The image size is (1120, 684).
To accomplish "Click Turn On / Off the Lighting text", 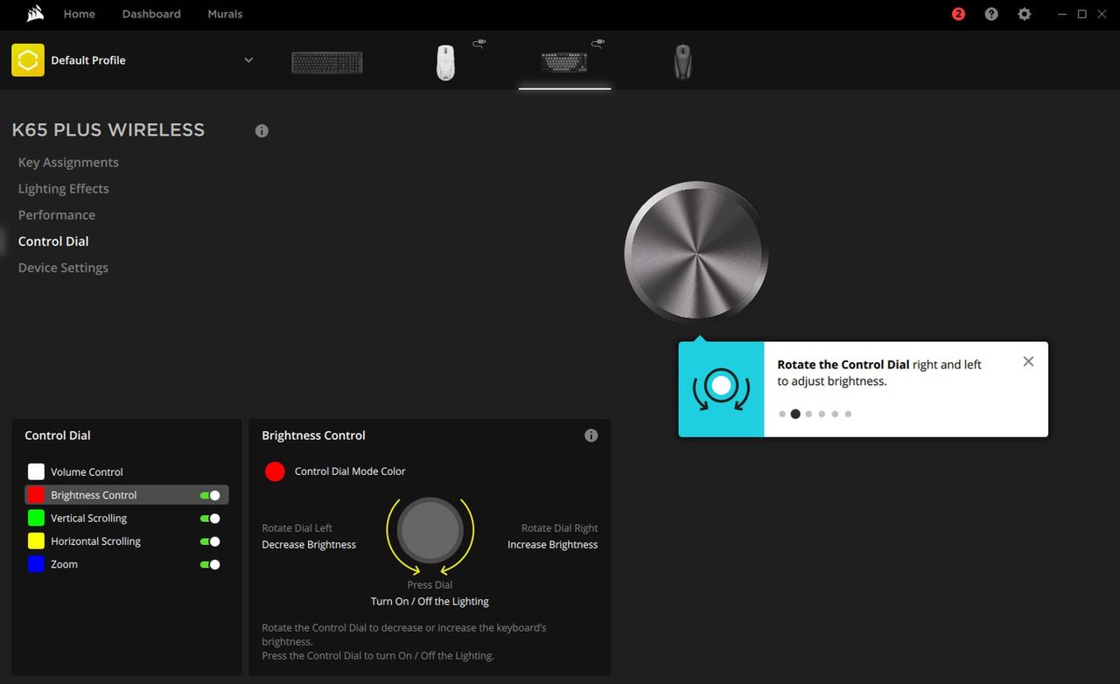I will pyautogui.click(x=430, y=602).
